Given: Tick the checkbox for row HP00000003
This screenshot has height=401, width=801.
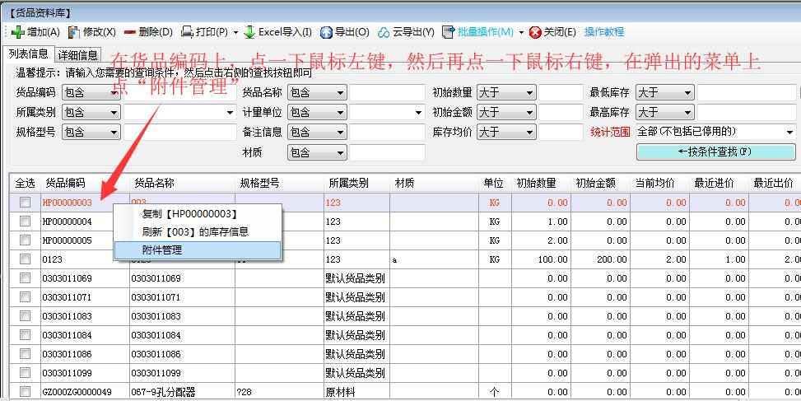Looking at the screenshot, I should tap(25, 203).
